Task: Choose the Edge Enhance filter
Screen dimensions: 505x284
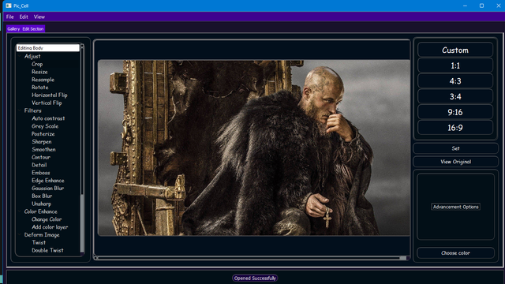Action: (x=48, y=181)
